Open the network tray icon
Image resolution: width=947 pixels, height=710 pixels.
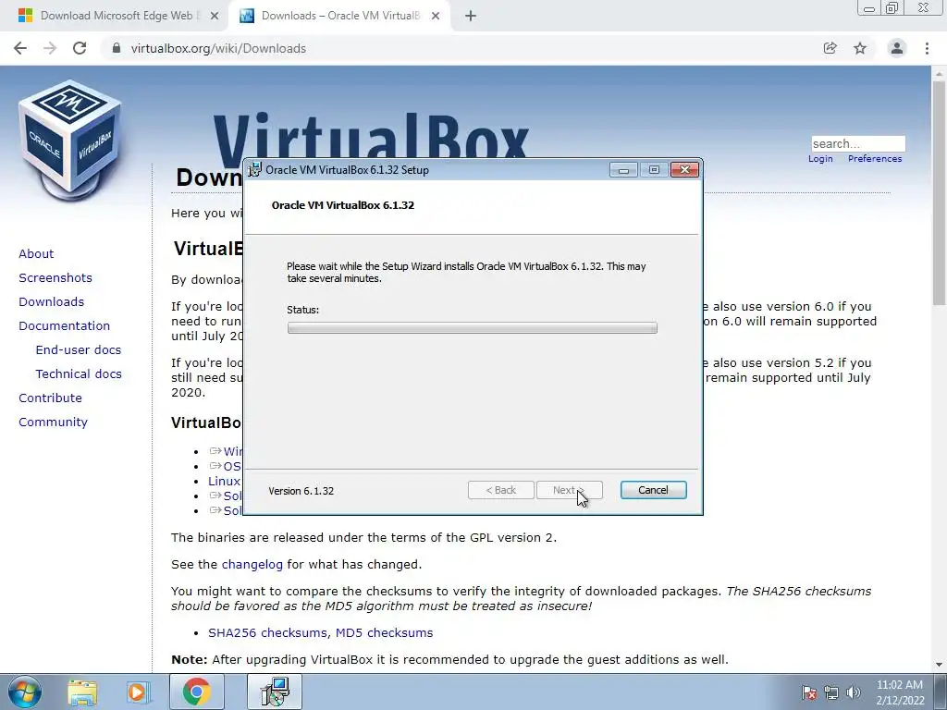tap(831, 692)
